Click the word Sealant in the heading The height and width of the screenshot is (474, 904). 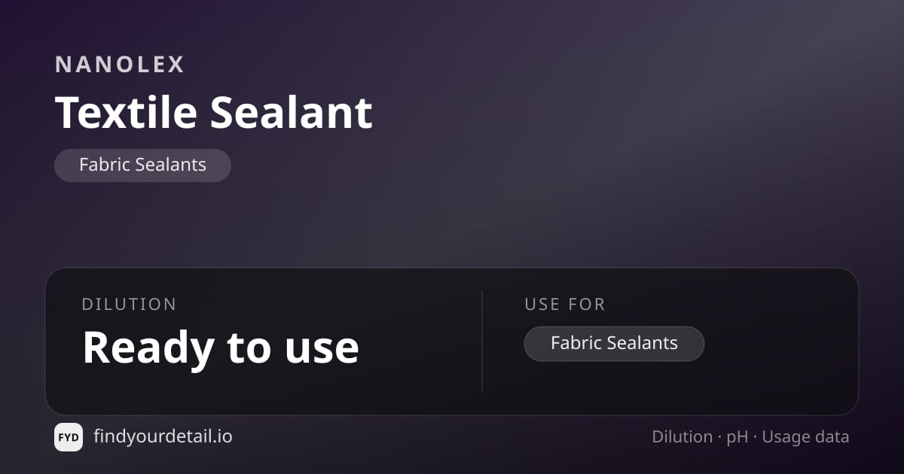[292, 112]
